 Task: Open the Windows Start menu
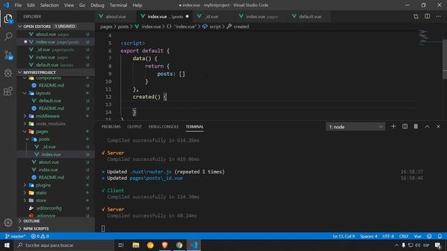(x=7, y=245)
